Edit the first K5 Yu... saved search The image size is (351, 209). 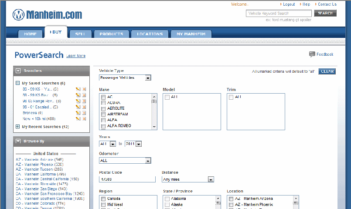pos(78,89)
